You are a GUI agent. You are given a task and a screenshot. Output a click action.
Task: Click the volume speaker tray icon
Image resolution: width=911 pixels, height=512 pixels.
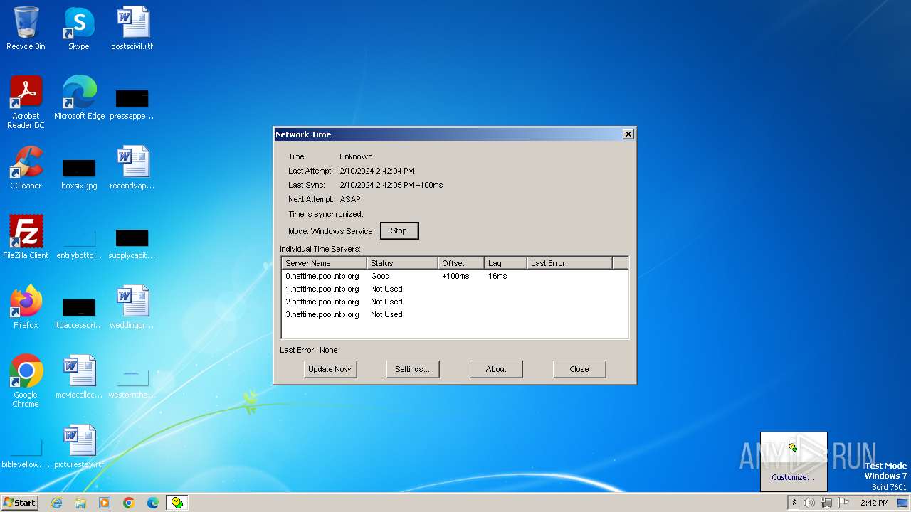809,503
